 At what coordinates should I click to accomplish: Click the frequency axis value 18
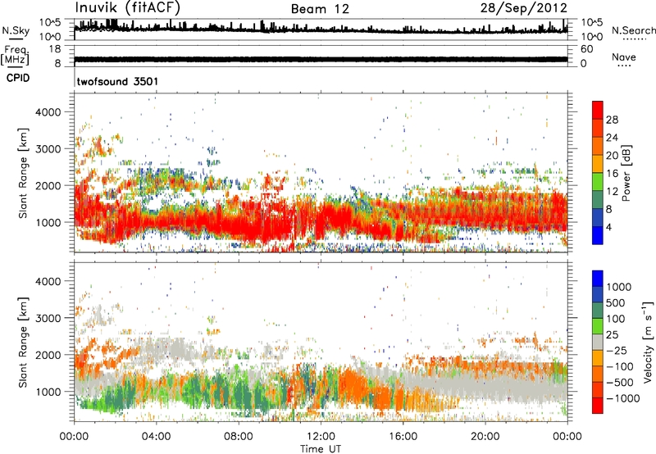[x=54, y=49]
